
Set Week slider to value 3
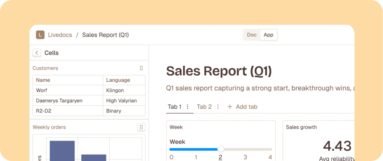point(246,149)
